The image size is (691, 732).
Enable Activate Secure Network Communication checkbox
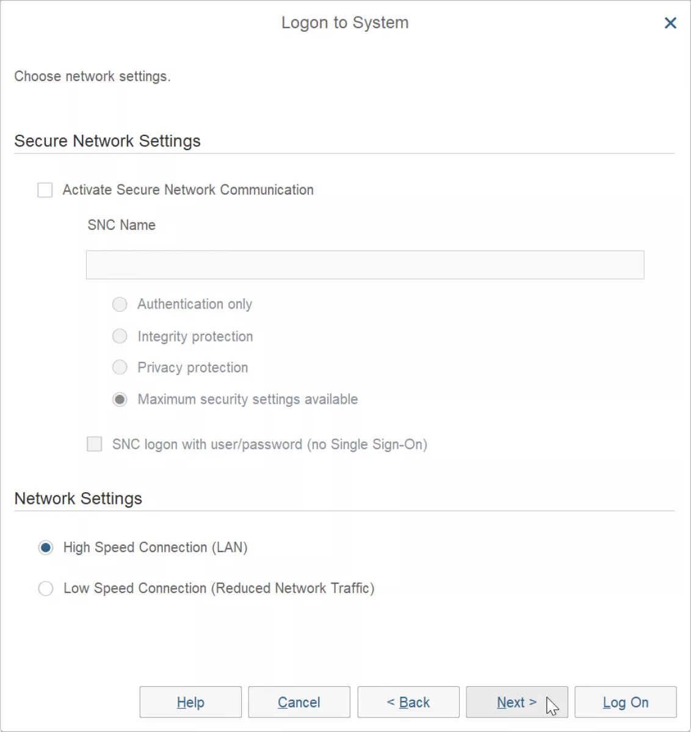click(x=45, y=190)
